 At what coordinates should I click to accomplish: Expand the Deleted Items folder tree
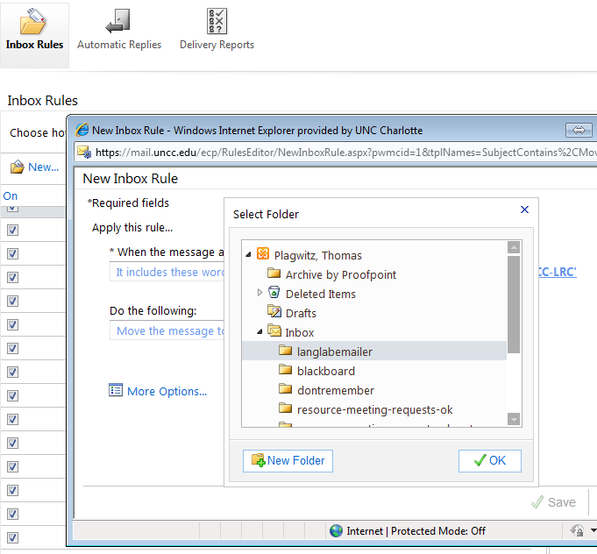(259, 293)
